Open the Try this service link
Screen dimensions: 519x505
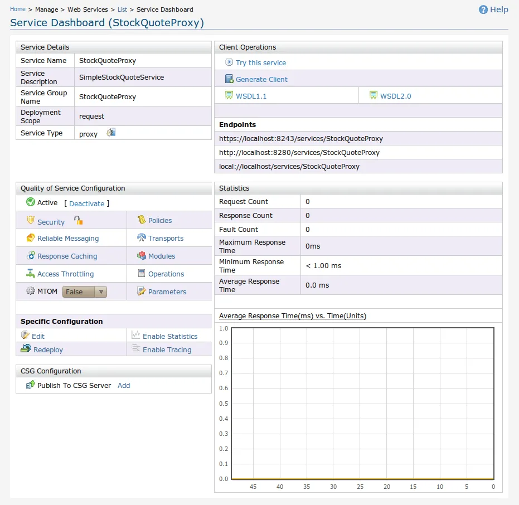click(260, 63)
